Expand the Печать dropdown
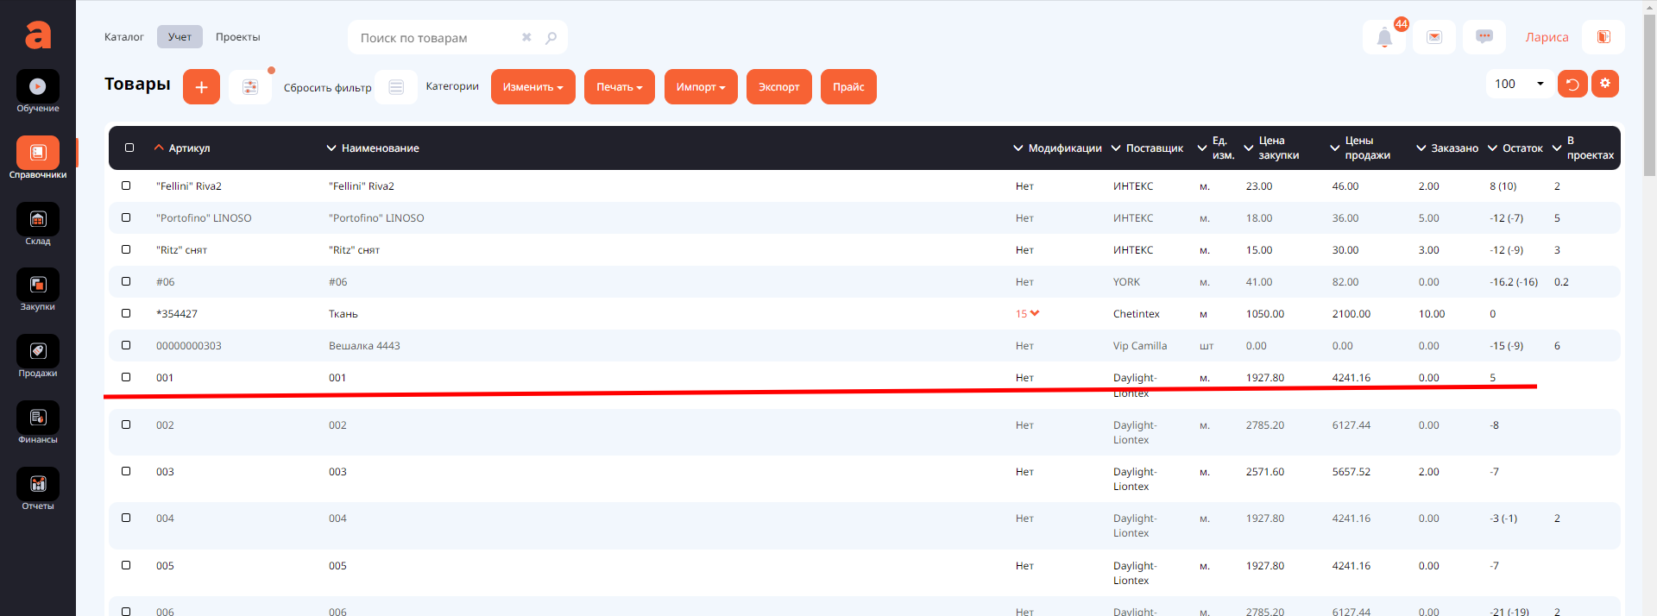The image size is (1657, 616). point(619,87)
